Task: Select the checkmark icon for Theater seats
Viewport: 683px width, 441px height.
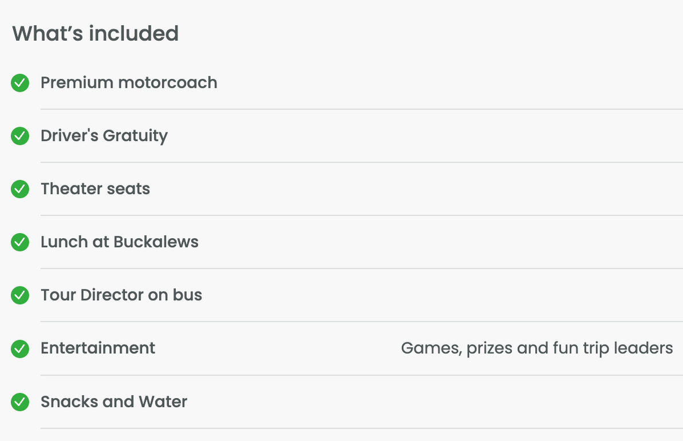Action: pos(20,189)
